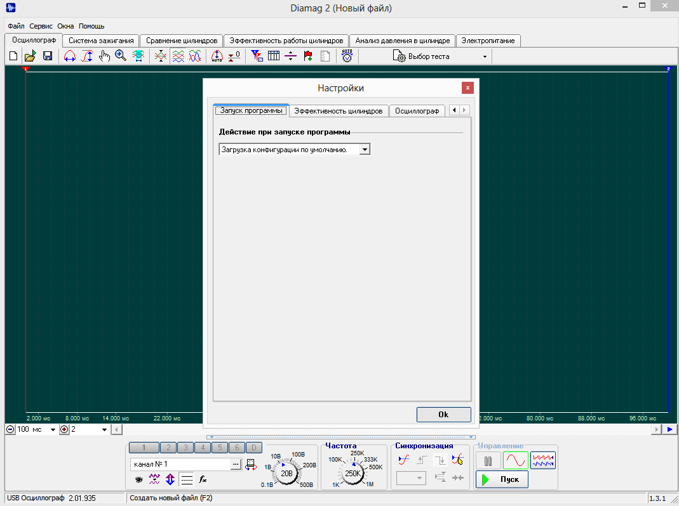Toggle channel 1 button
Viewport: 679px width, 506px height.
coord(144,448)
